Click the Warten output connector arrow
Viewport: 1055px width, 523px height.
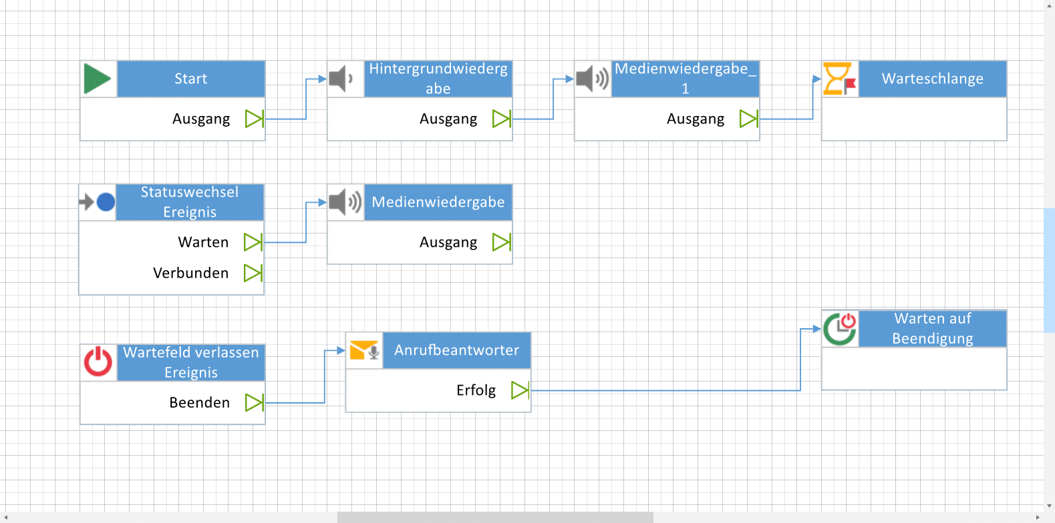pos(253,242)
